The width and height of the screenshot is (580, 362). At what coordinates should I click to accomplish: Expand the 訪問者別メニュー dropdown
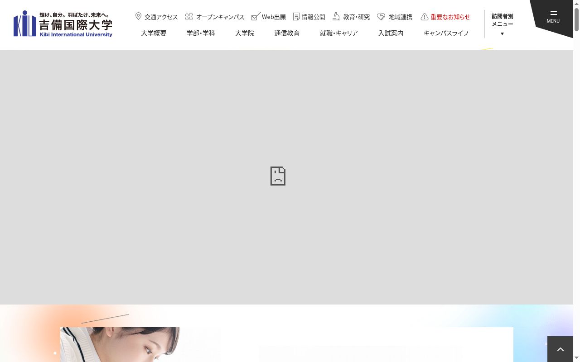(x=502, y=24)
